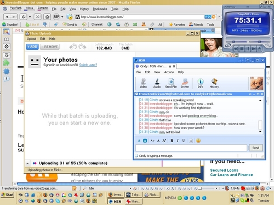This screenshot has width=274, height=205.
Task: Rotate photo counterclockwise in Flickr Uploadr
Action: (73, 46)
